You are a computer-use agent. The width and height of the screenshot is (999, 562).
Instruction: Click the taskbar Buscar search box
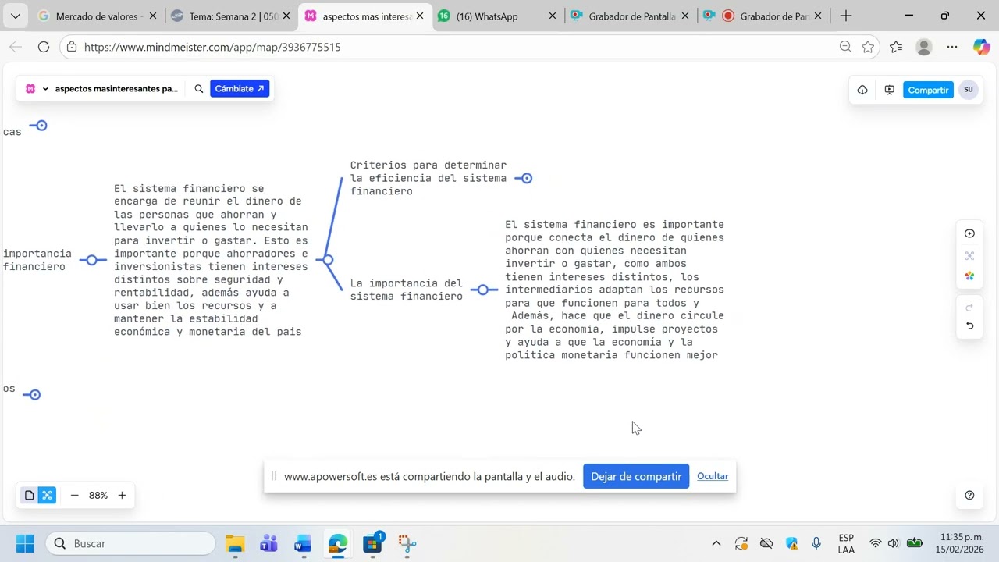click(130, 543)
